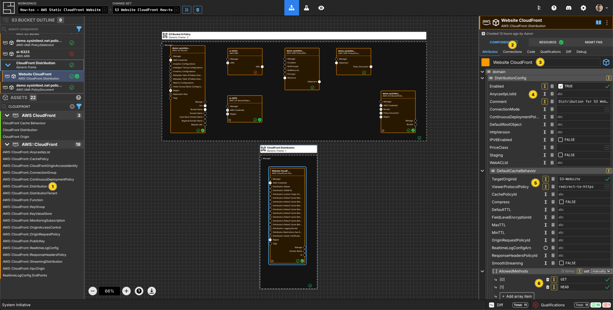
Task: Switch to the RESOURCE tab
Action: click(x=551, y=42)
